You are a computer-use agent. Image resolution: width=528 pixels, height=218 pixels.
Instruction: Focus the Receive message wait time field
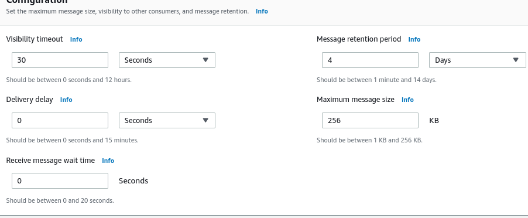(x=60, y=180)
